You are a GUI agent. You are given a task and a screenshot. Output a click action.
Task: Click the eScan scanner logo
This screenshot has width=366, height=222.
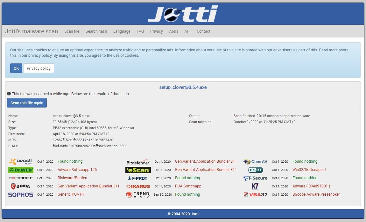[x=138, y=170]
